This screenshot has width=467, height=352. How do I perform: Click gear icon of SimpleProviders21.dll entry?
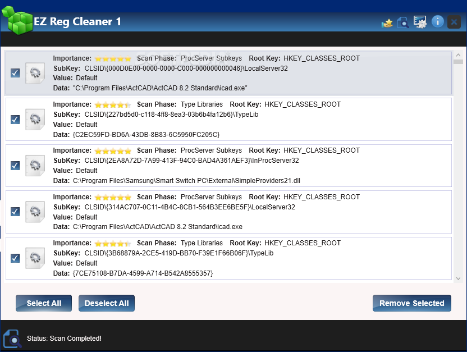point(35,166)
